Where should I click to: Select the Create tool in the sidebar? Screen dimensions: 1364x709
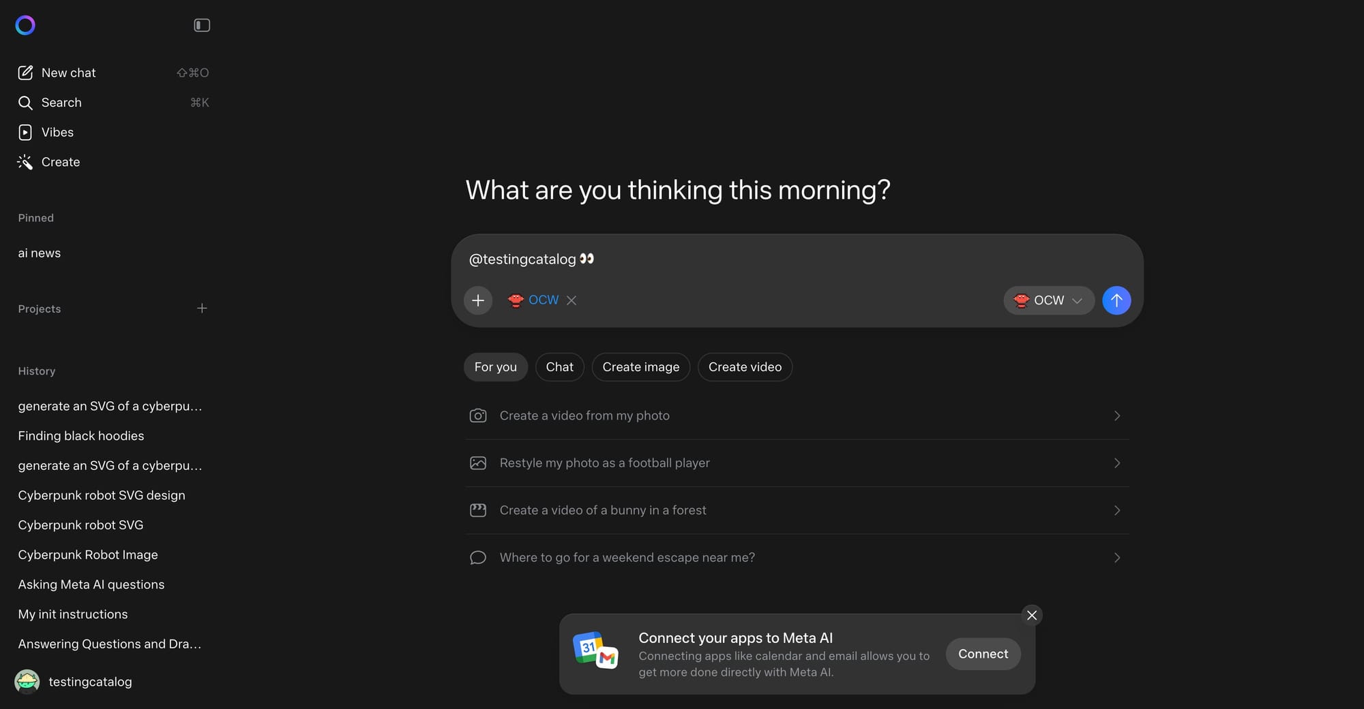[x=61, y=161]
